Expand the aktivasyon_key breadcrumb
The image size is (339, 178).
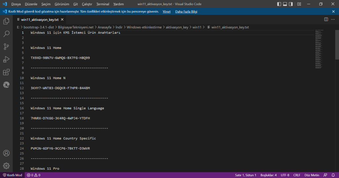click(x=177, y=27)
